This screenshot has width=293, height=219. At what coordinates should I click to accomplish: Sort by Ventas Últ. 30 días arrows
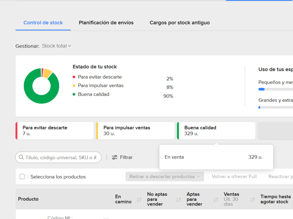tap(253, 200)
